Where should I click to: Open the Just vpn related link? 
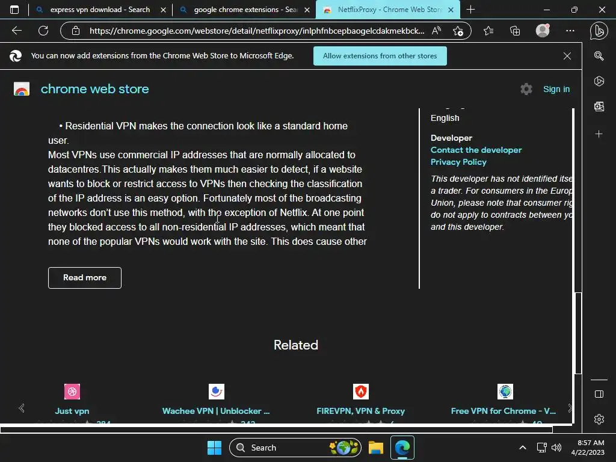click(x=72, y=411)
